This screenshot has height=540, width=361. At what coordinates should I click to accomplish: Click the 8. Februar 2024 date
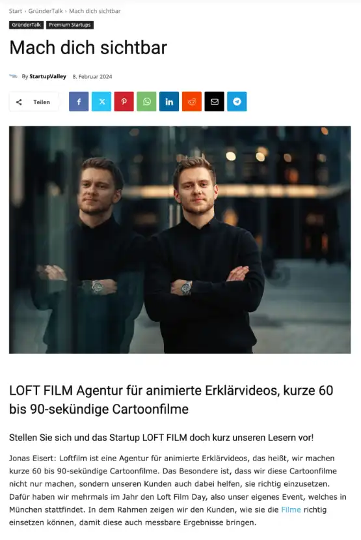(92, 76)
